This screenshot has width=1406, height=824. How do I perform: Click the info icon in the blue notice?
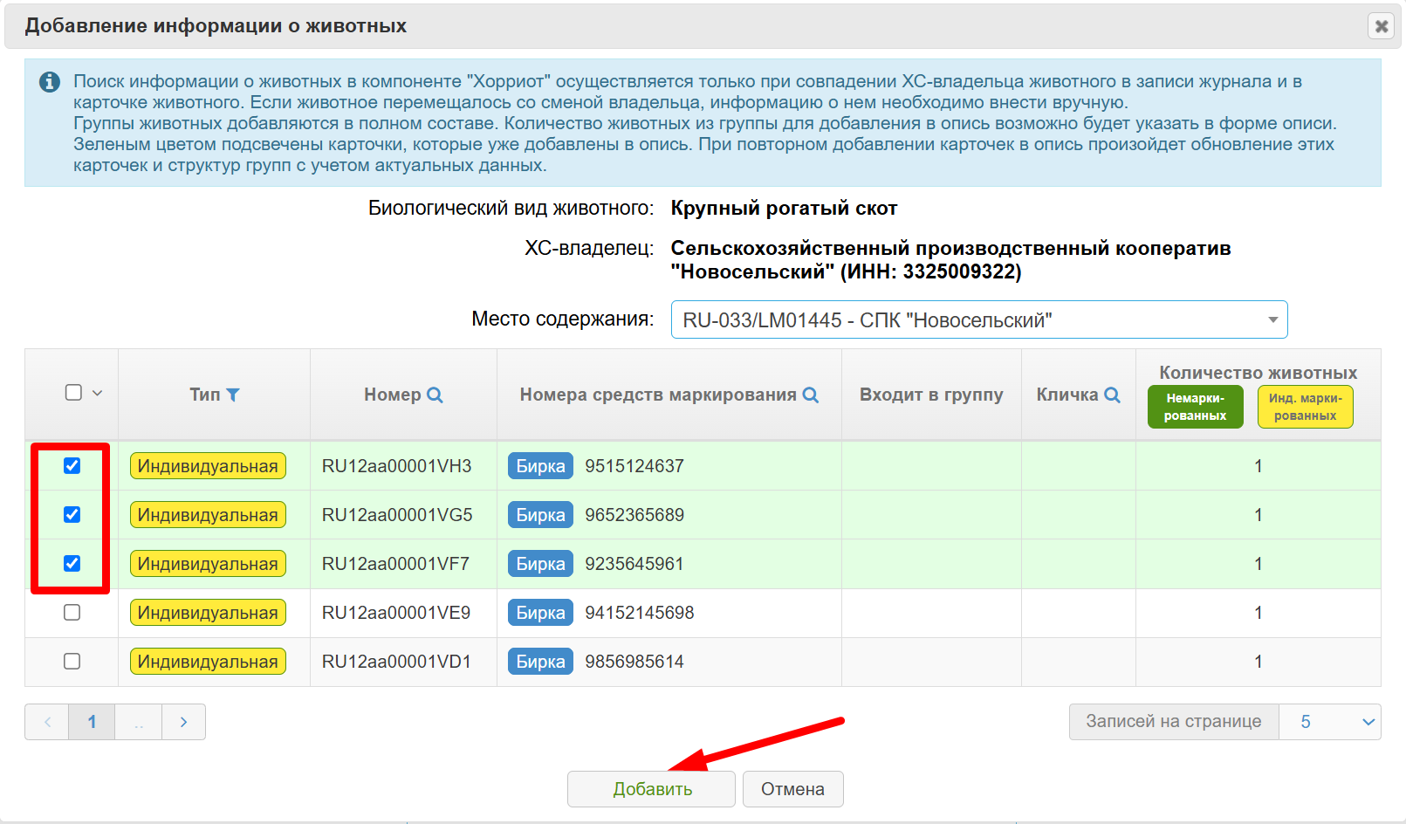pyautogui.click(x=50, y=82)
